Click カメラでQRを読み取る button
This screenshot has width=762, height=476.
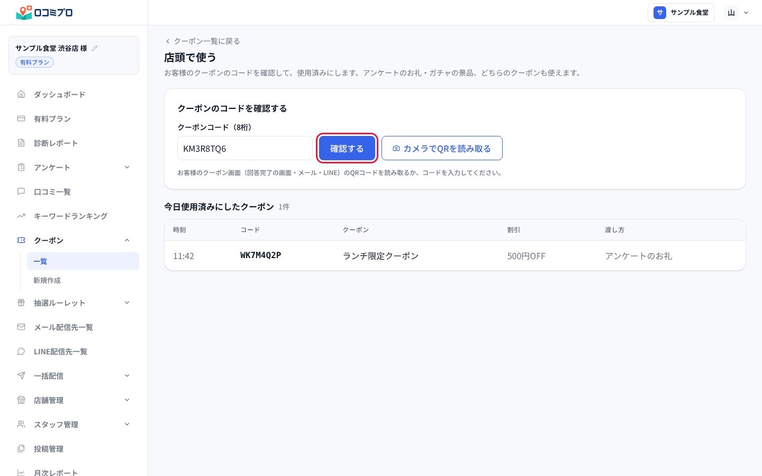click(442, 148)
